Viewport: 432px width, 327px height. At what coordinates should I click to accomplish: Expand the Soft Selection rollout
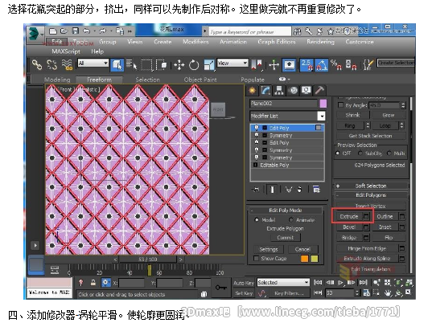pyautogui.click(x=371, y=186)
